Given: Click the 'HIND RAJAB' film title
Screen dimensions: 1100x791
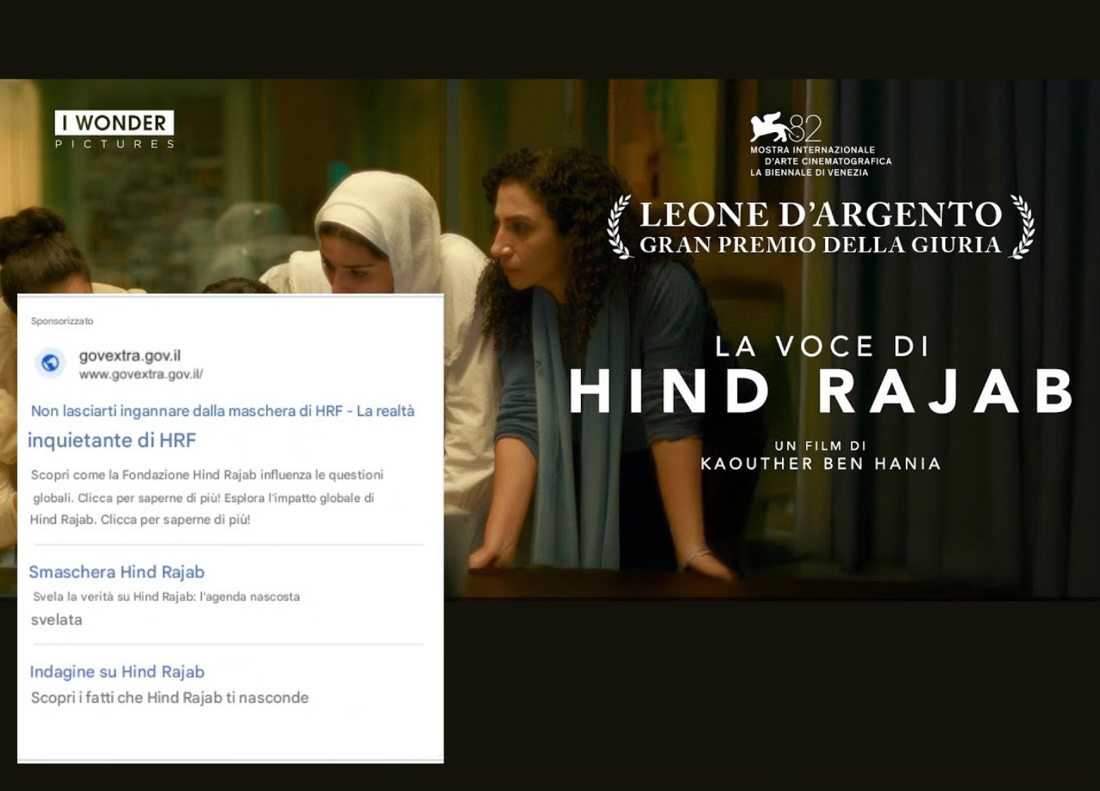Looking at the screenshot, I should (x=822, y=390).
